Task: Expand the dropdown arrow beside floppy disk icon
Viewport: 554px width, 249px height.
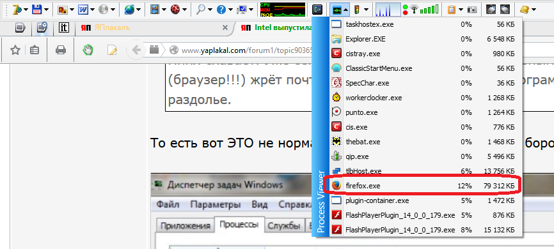Action: [46, 10]
